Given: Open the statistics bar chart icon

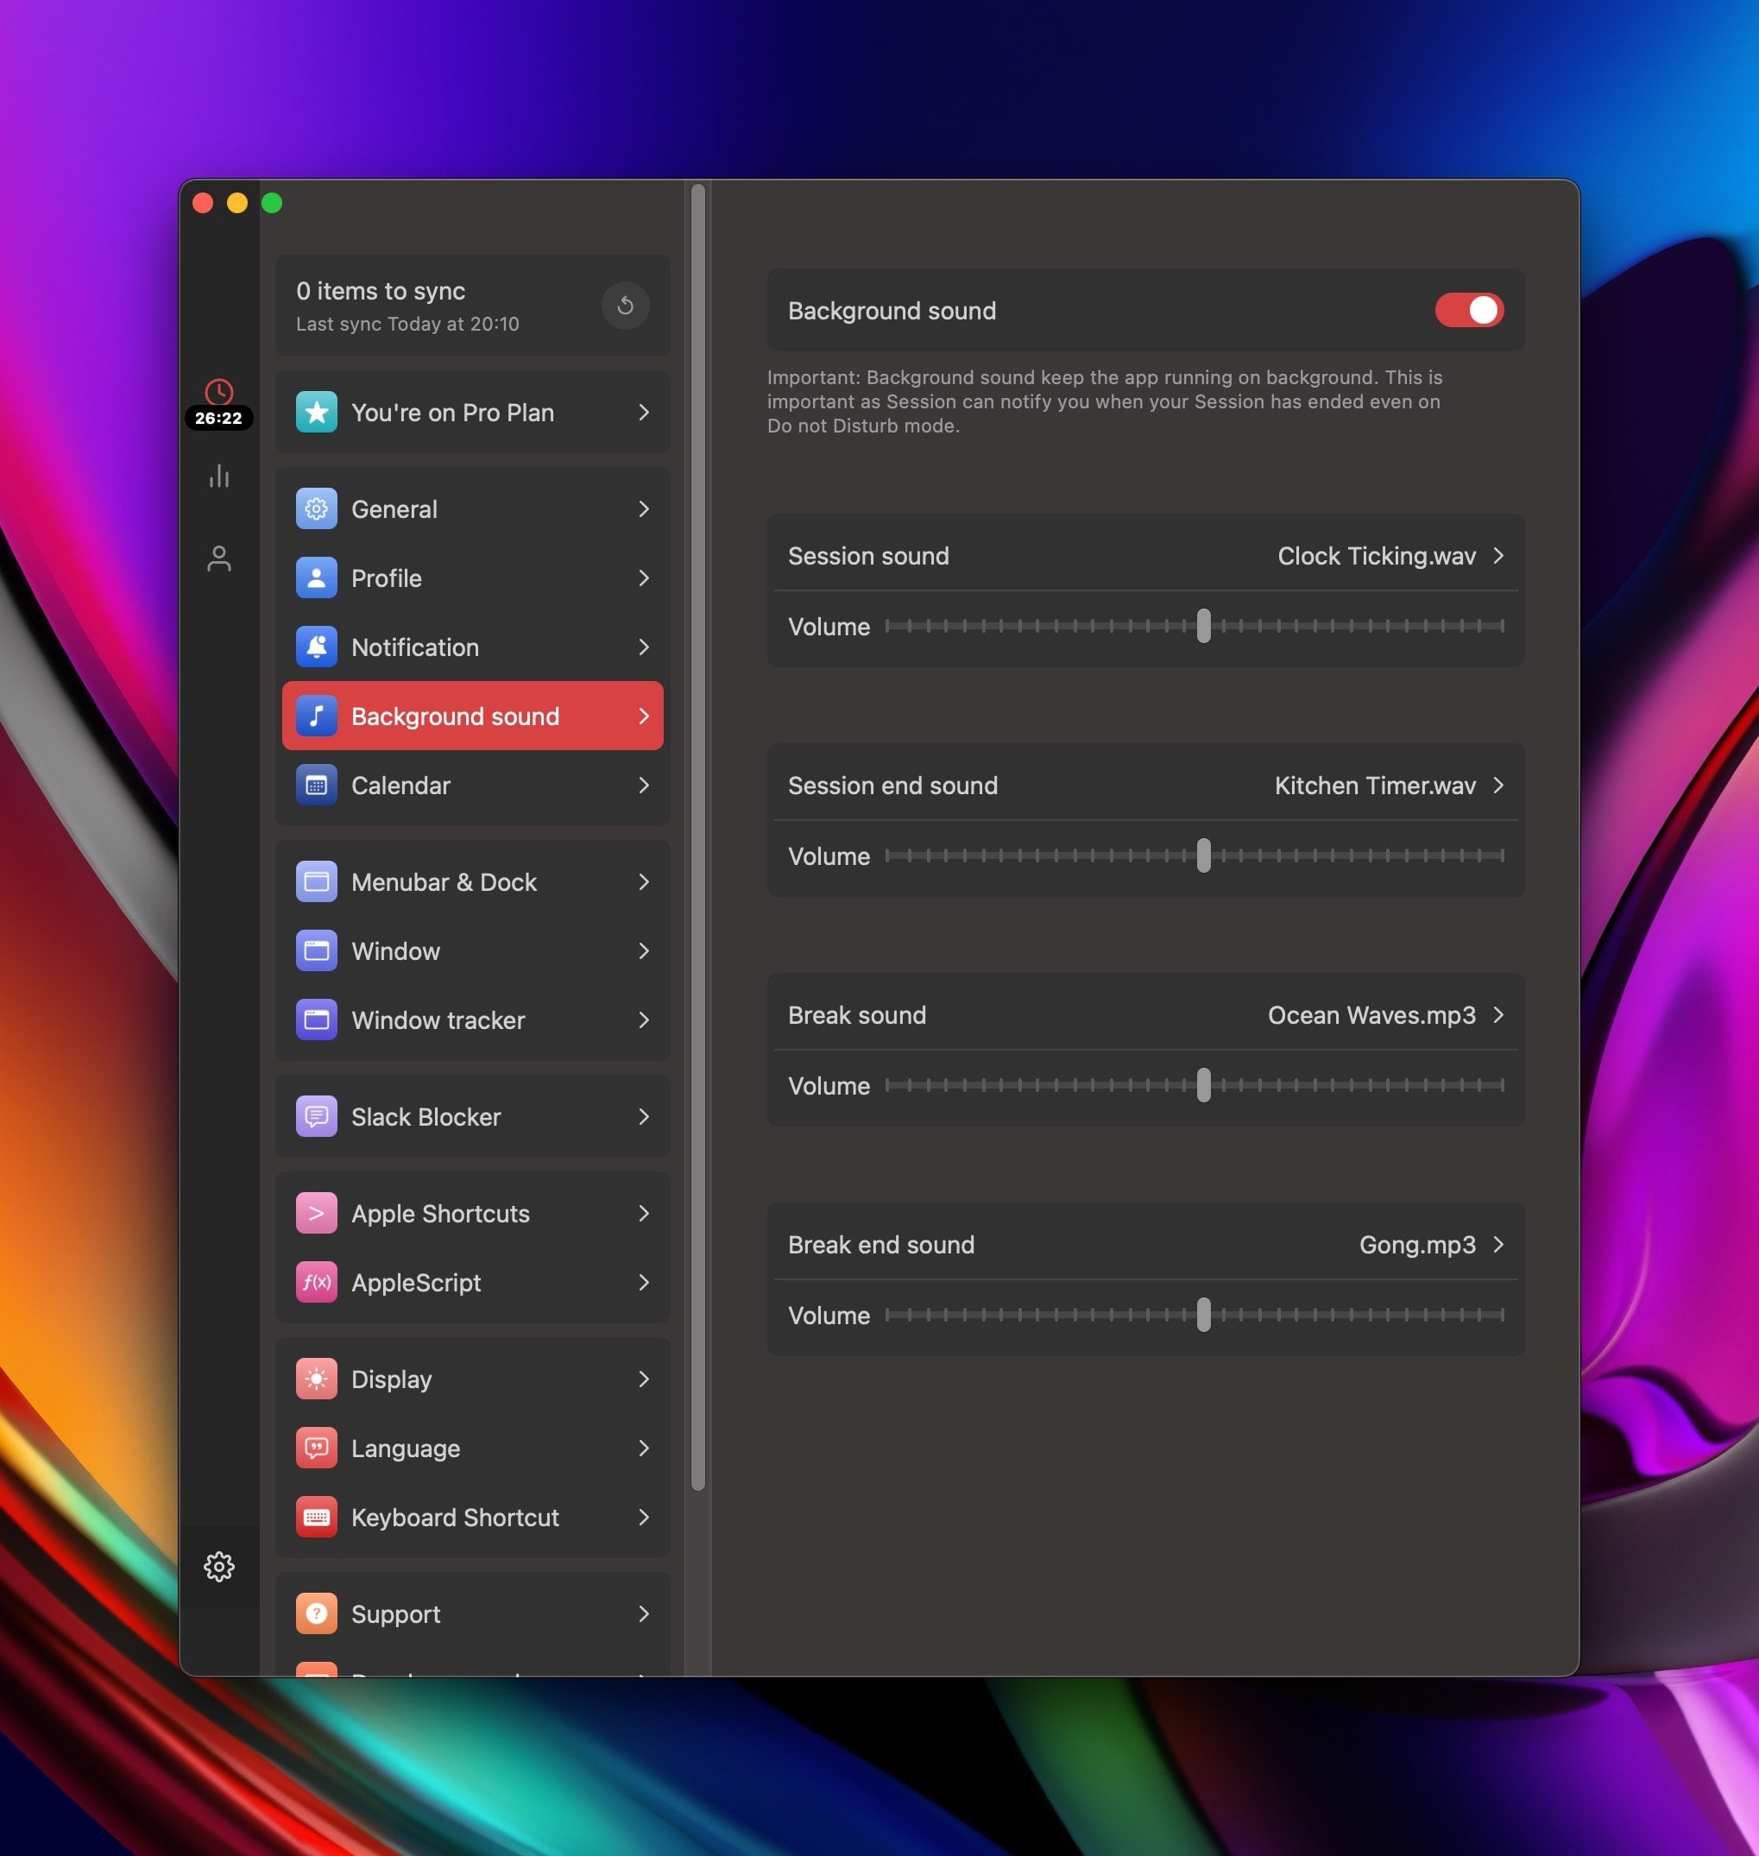Looking at the screenshot, I should [x=218, y=477].
